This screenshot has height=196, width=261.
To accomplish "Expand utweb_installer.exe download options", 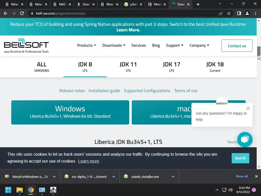I will (x=173, y=177).
